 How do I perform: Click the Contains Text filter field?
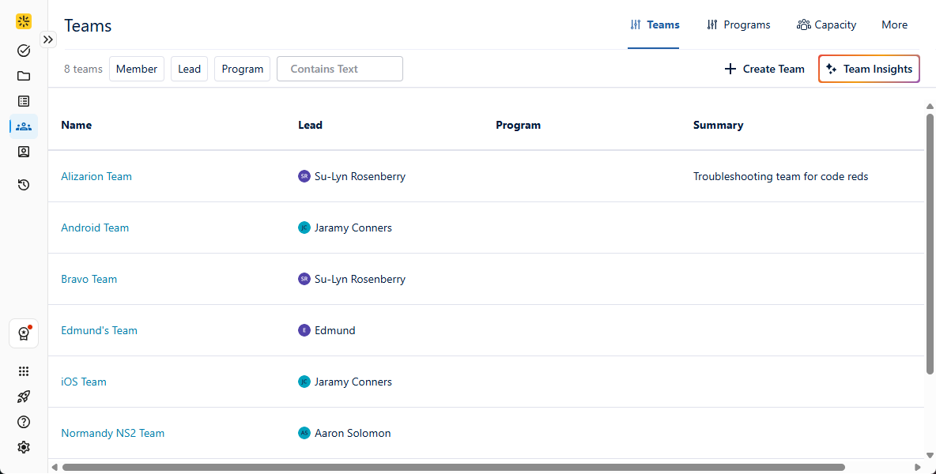[339, 69]
